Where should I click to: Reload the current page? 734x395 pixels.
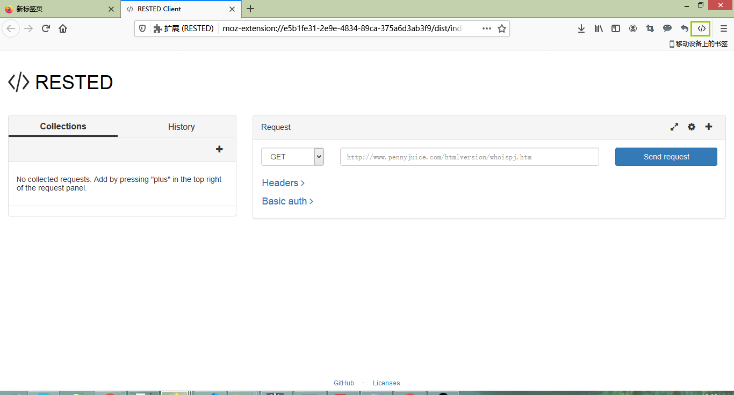pos(46,28)
